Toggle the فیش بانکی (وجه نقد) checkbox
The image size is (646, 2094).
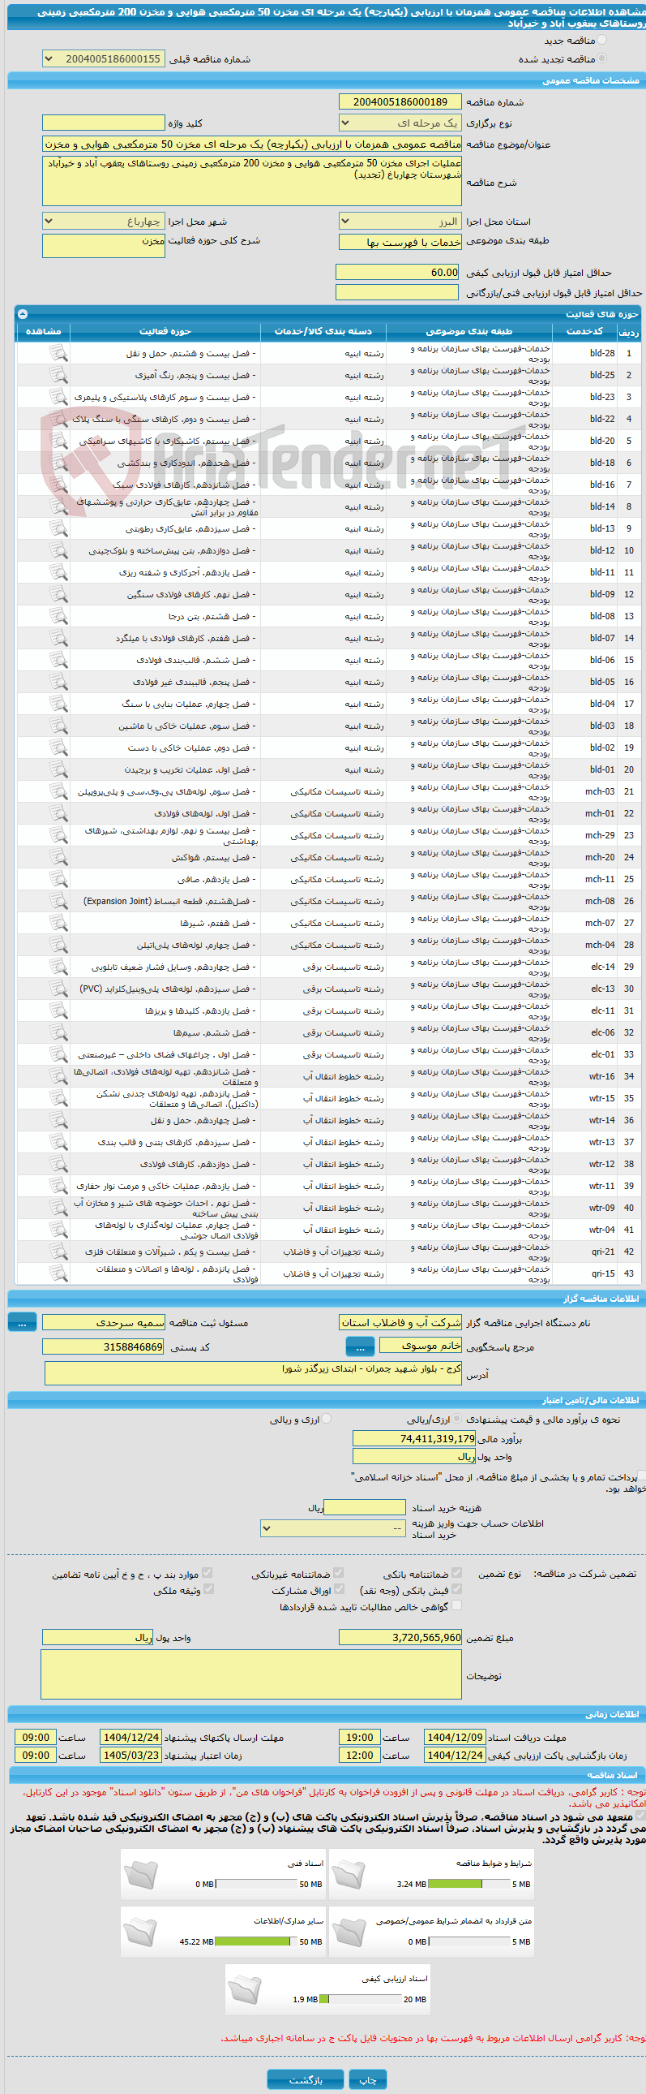(456, 1589)
